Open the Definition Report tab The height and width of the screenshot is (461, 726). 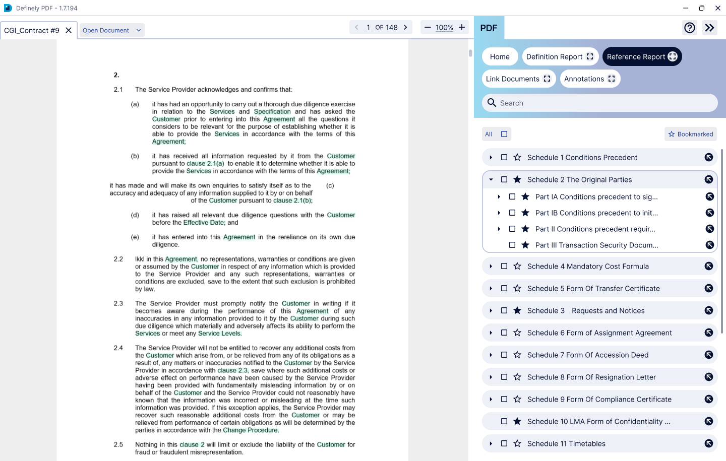pyautogui.click(x=560, y=56)
